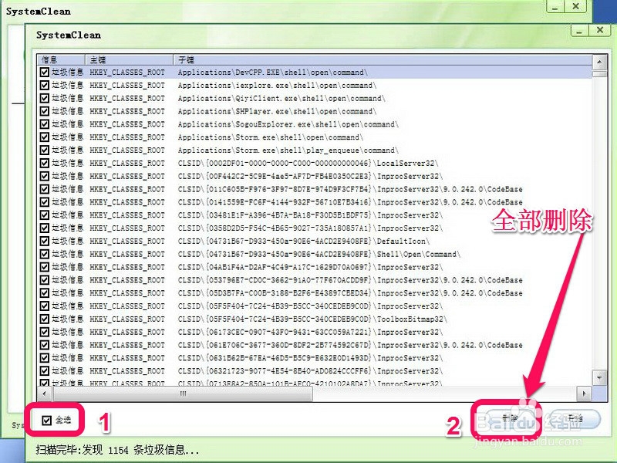Toggle the 全选 select-all checkbox

point(46,421)
